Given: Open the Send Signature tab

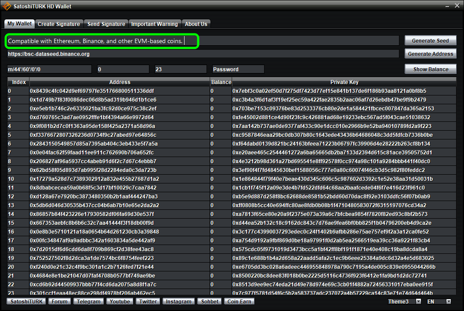Looking at the screenshot, I should [x=106, y=24].
